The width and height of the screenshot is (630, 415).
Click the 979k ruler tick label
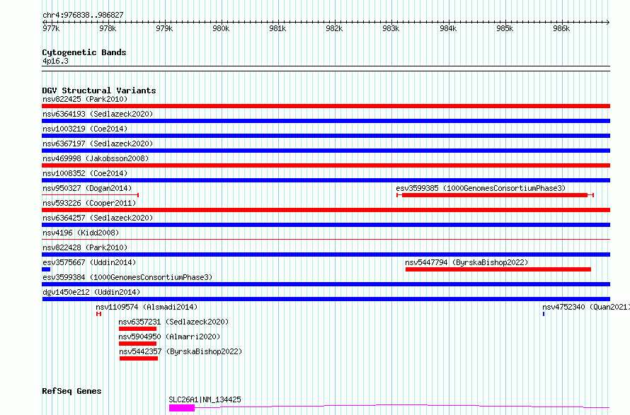point(164,28)
